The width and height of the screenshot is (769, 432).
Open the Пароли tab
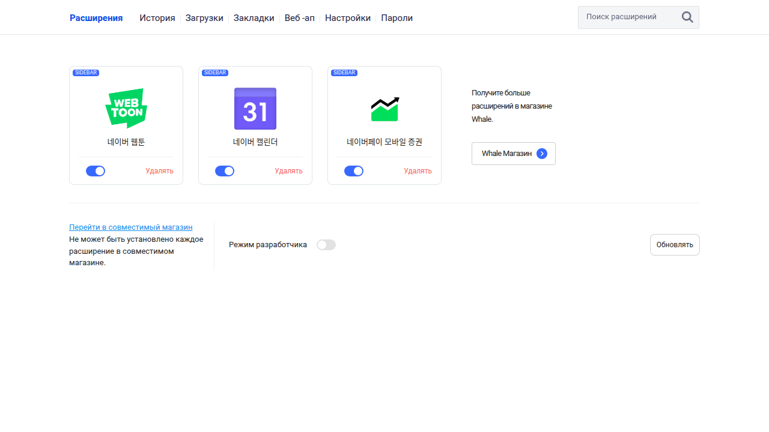pos(397,18)
